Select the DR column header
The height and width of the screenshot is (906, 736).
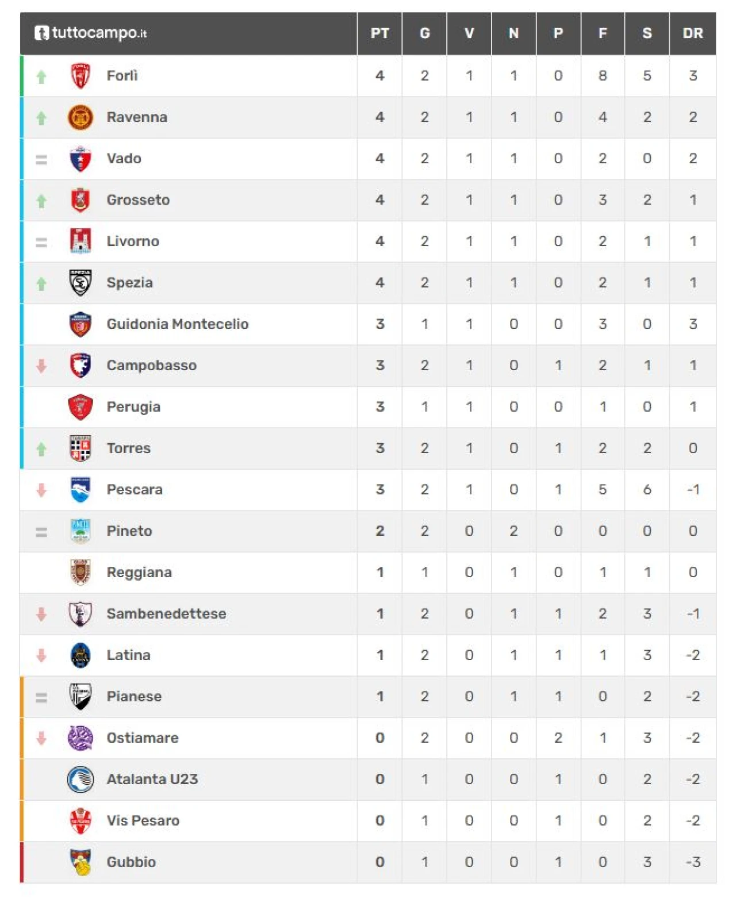pos(693,33)
